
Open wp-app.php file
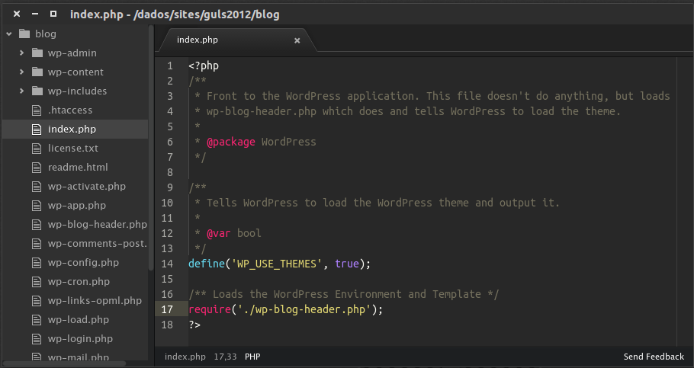(x=77, y=205)
